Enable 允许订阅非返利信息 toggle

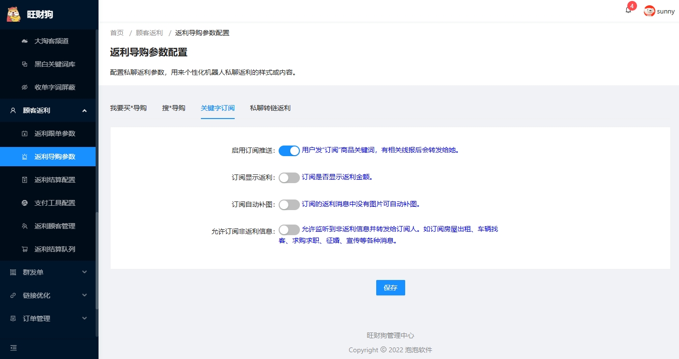pyautogui.click(x=289, y=230)
